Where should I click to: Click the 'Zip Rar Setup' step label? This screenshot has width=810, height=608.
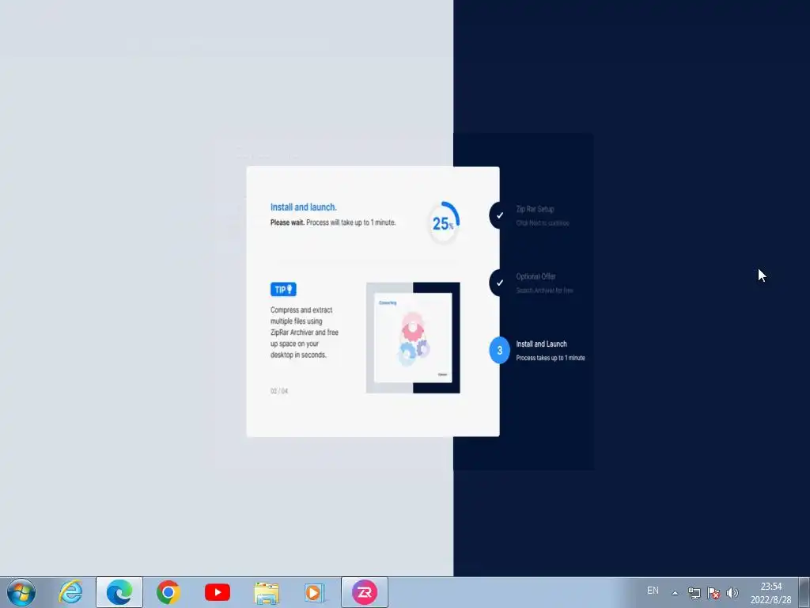[535, 209]
